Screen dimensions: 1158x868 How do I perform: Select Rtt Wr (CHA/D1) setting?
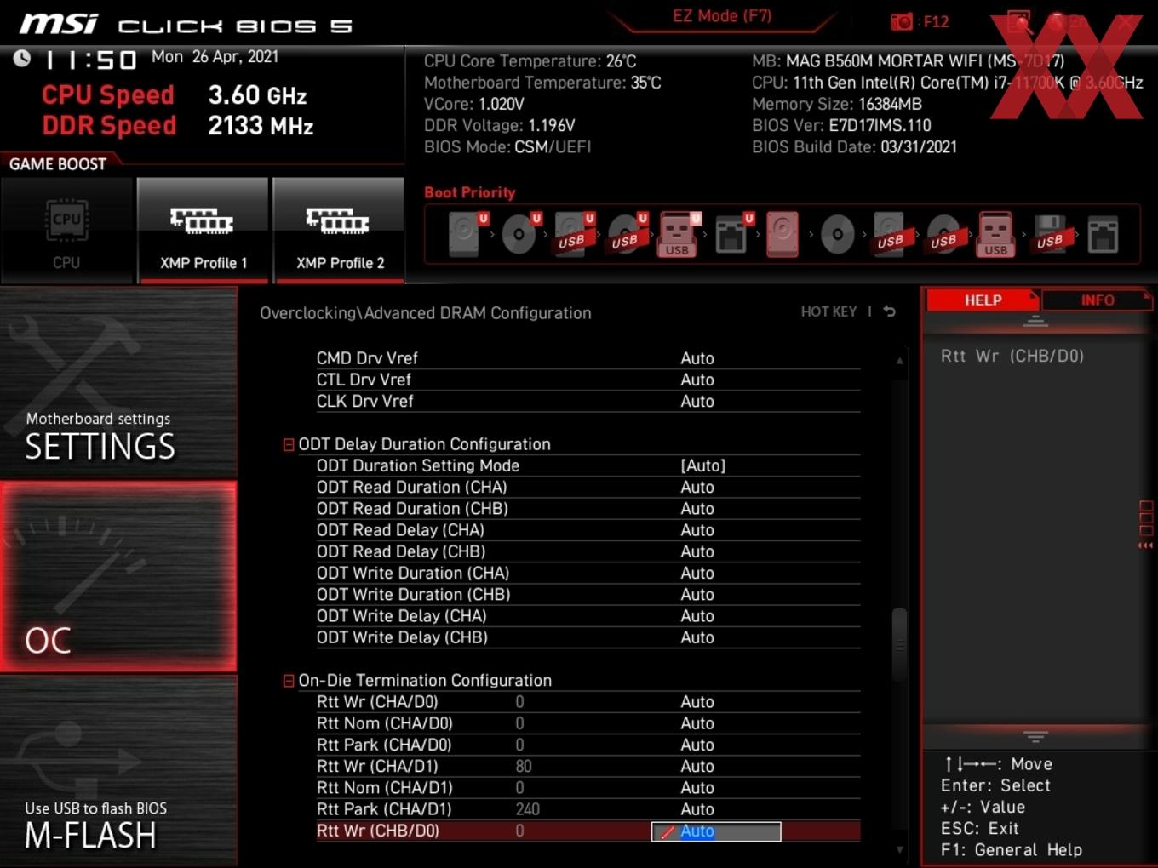(x=588, y=766)
